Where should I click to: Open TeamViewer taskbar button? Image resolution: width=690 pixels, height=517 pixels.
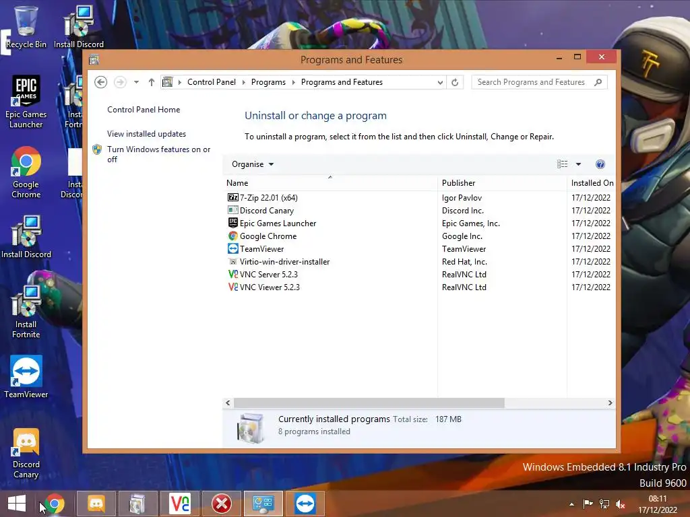(305, 504)
